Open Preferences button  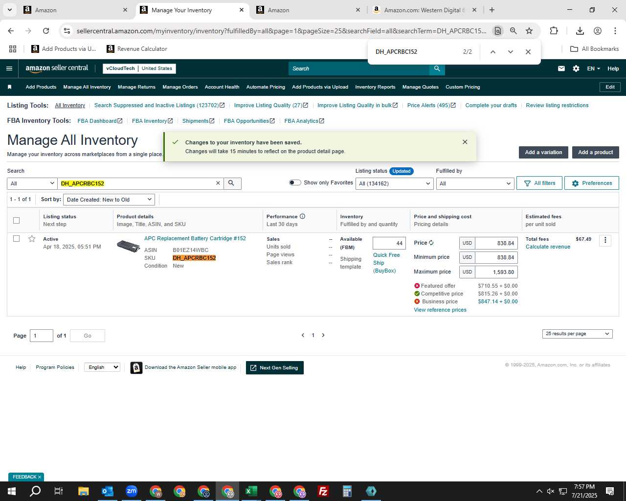click(592, 183)
